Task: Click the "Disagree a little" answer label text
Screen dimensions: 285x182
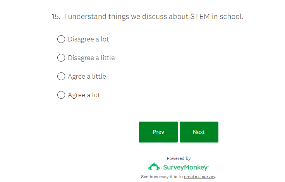Action: tap(91, 58)
